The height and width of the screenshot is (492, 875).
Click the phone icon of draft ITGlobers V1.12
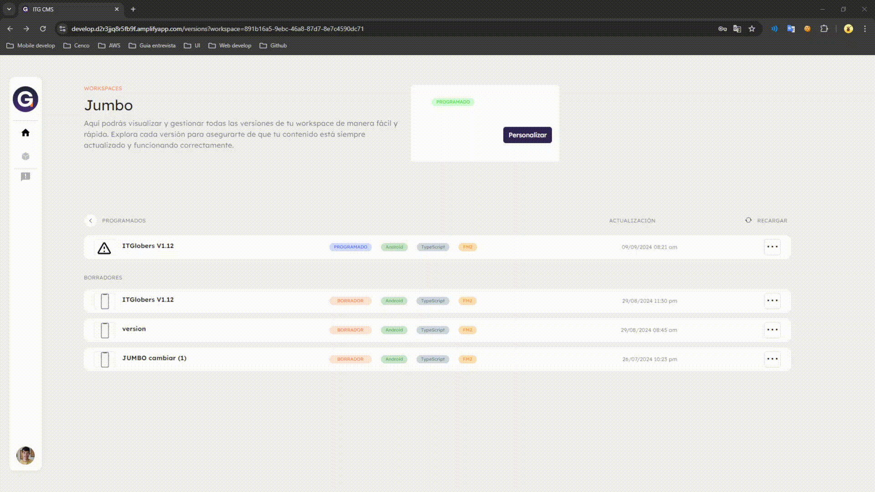click(105, 301)
